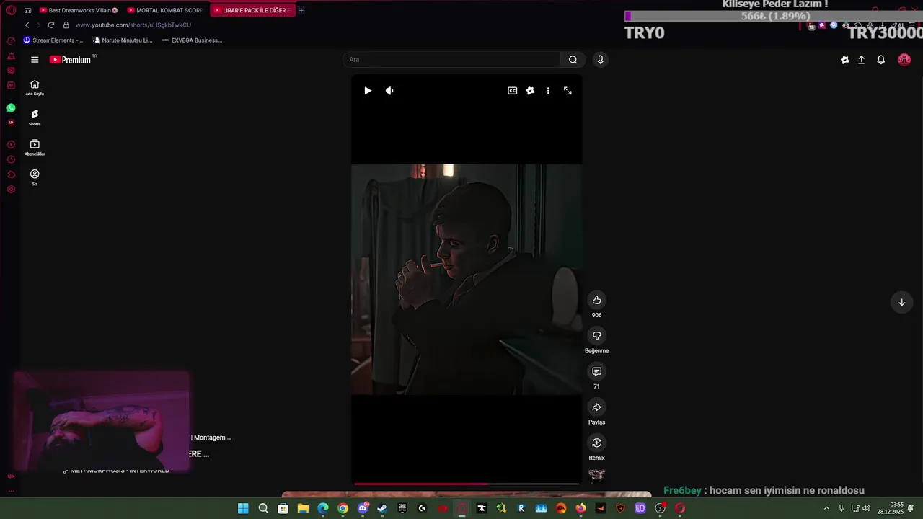The width and height of the screenshot is (923, 519).
Task: Open Windows taskbar Search
Action: coord(263,508)
